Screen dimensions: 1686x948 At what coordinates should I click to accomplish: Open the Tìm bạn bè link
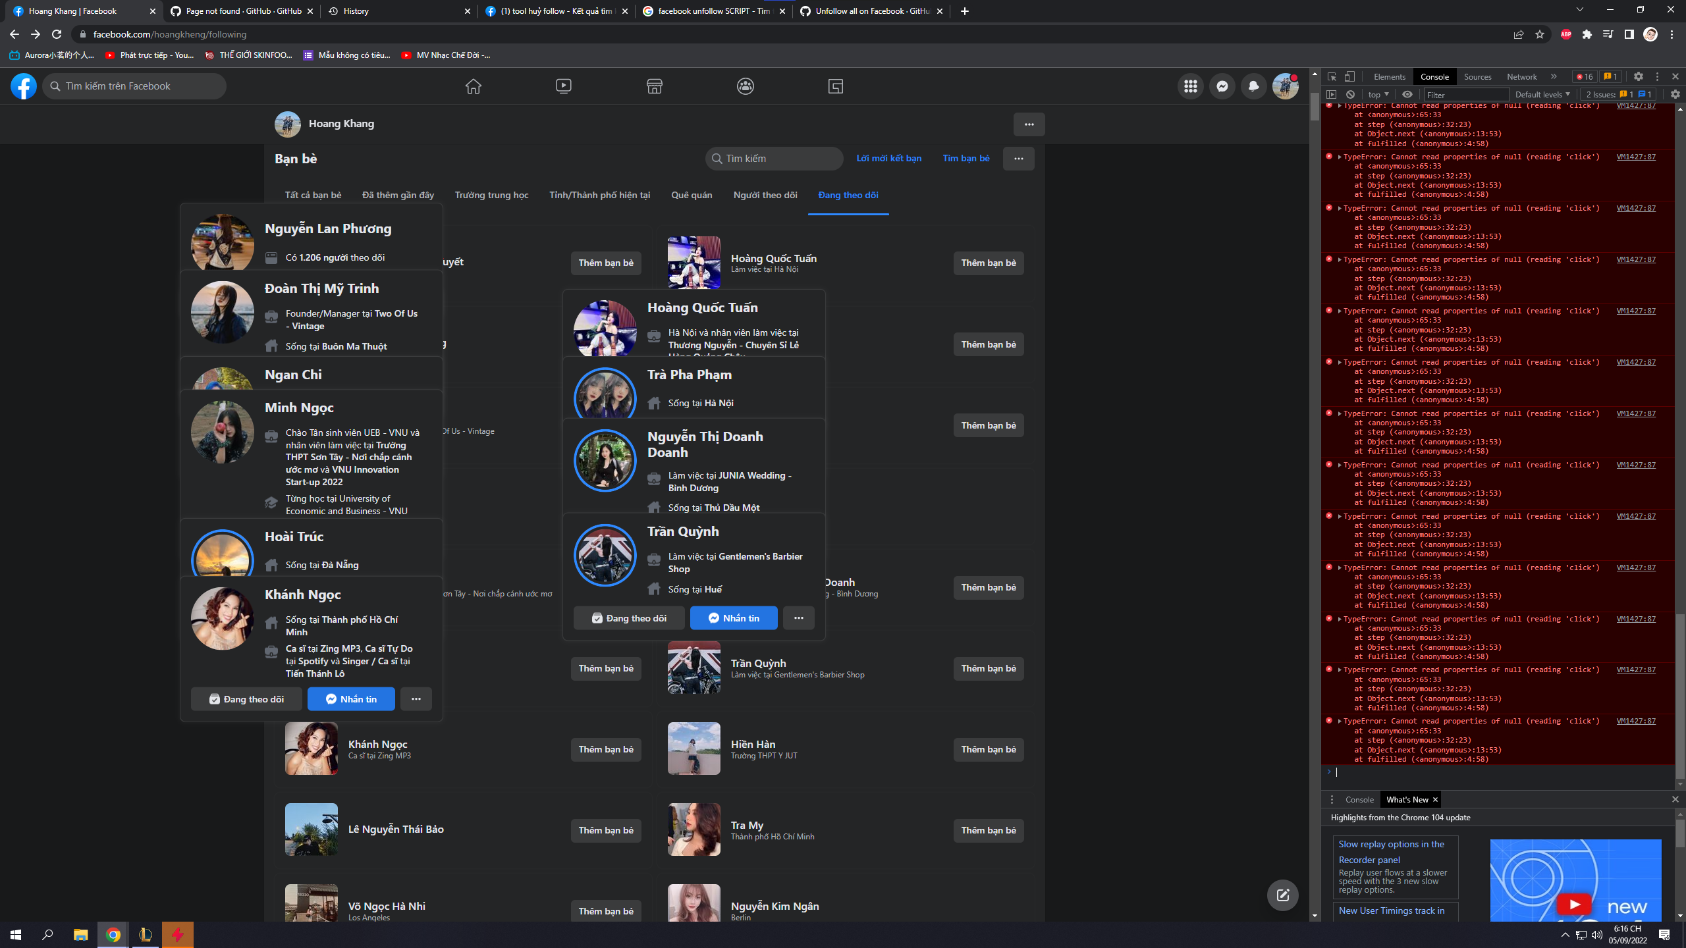965,159
